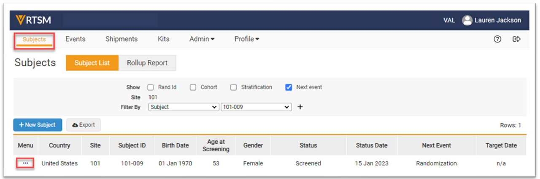Open the Filter By Subject dropdown
Image resolution: width=540 pixels, height=179 pixels.
(184, 107)
